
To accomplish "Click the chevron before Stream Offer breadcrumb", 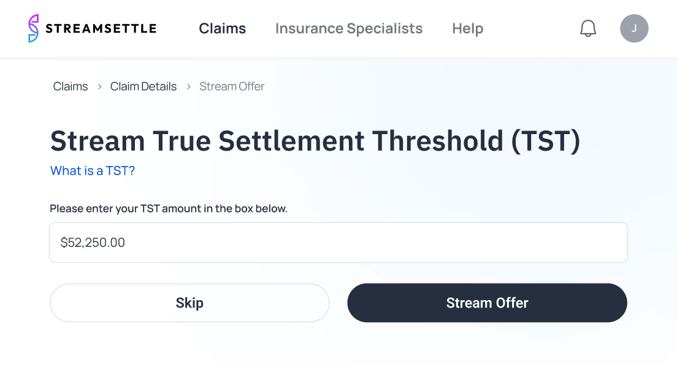I will (x=188, y=87).
